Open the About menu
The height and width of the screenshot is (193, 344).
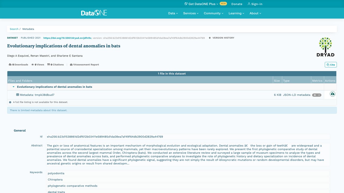(255, 13)
